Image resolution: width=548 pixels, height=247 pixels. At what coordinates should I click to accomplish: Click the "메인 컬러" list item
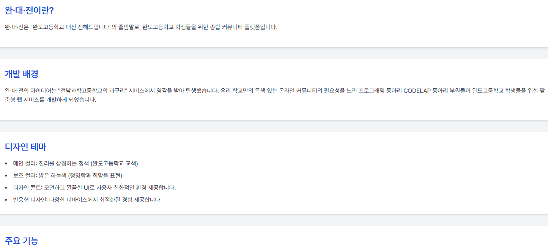[x=76, y=163]
